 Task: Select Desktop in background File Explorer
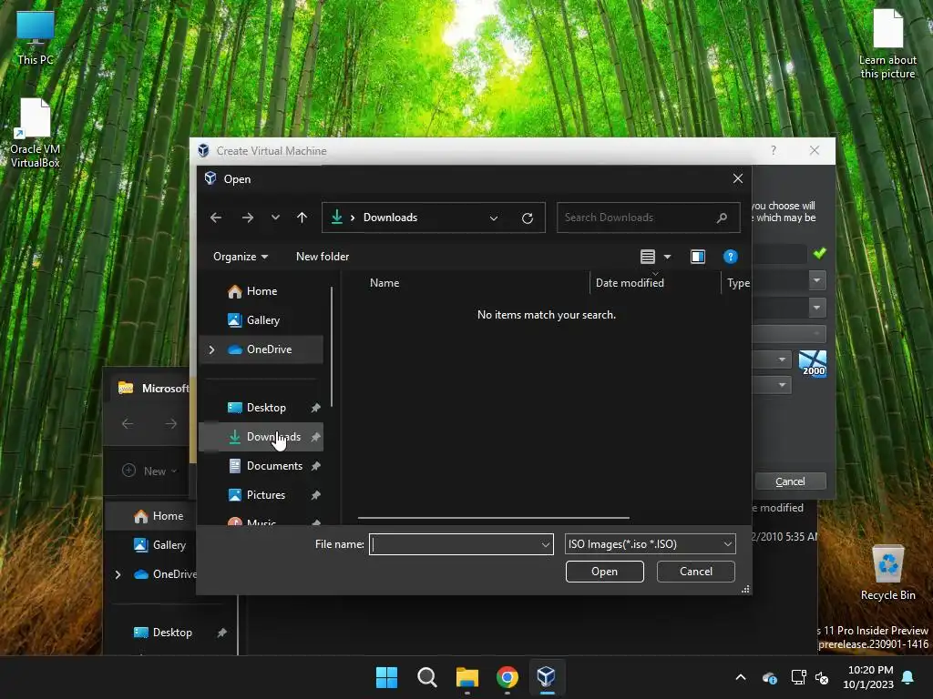pyautogui.click(x=162, y=633)
